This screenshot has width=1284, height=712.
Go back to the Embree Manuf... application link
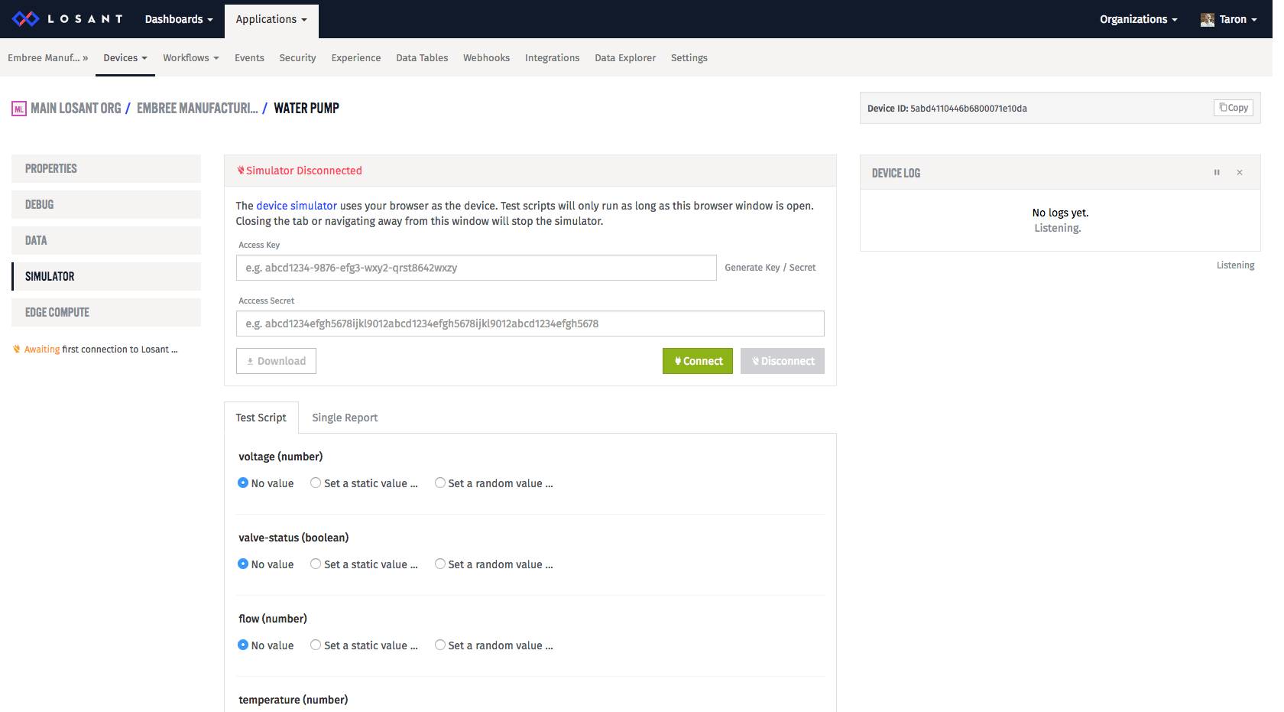tap(47, 58)
